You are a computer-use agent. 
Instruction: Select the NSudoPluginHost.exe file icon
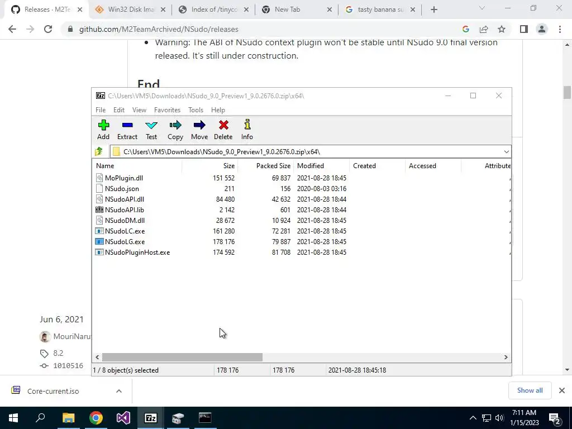point(99,252)
